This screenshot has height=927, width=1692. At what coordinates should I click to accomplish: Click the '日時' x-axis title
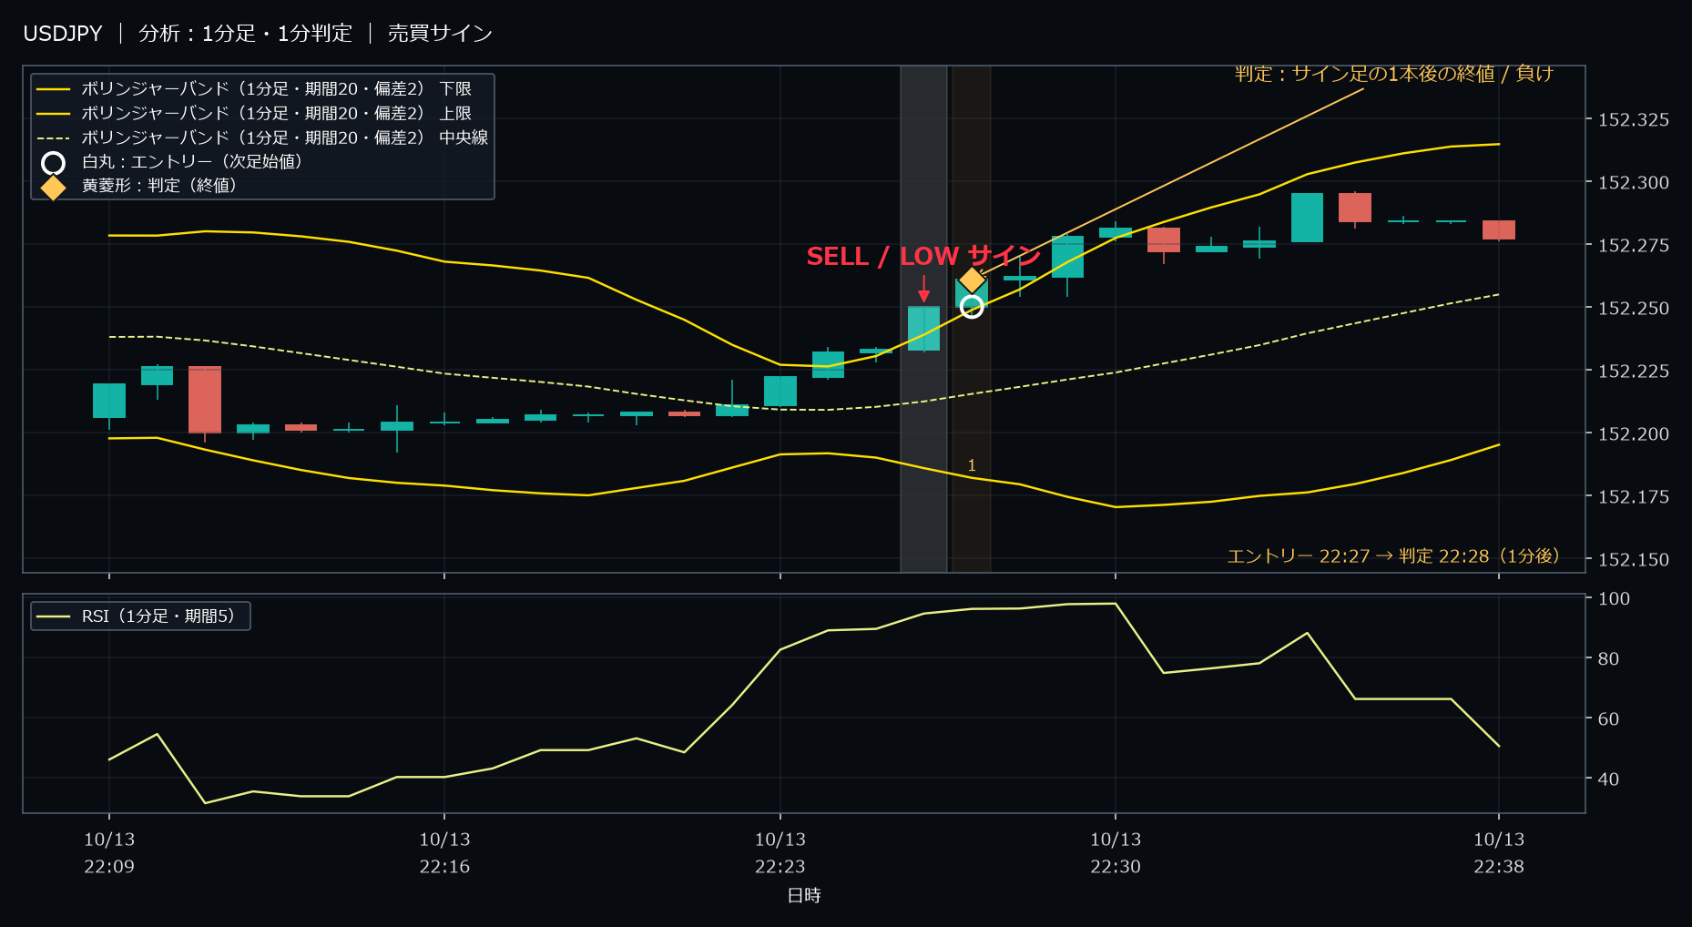click(x=804, y=895)
